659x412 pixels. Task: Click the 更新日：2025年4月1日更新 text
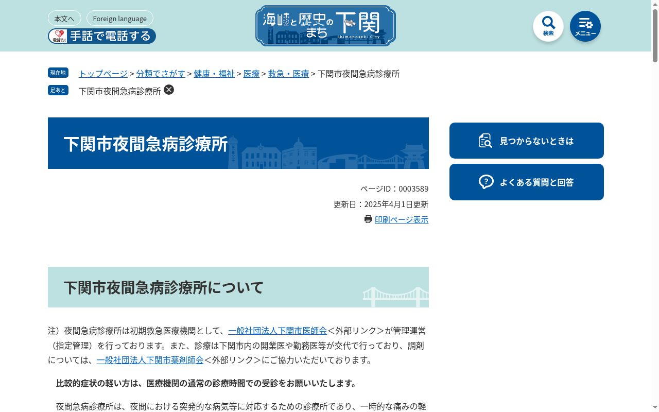tap(381, 204)
